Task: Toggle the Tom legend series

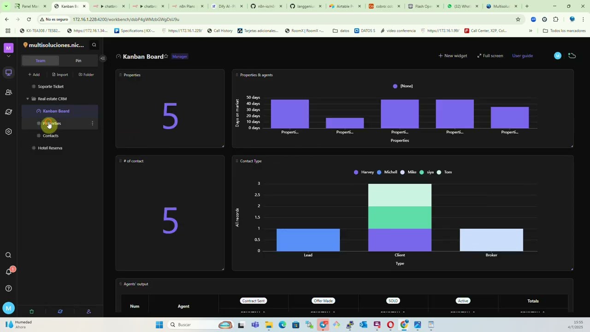Action: click(x=444, y=172)
